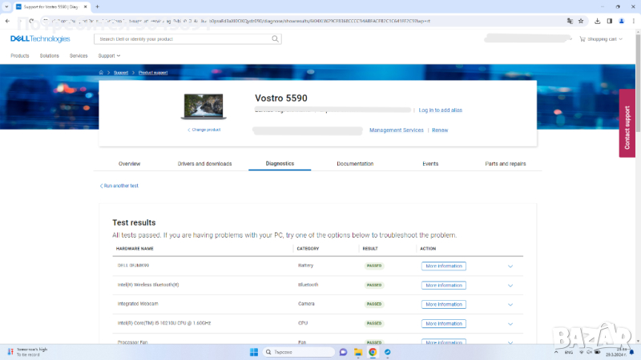Click the Run another test link
This screenshot has height=360, width=641.
119,186
